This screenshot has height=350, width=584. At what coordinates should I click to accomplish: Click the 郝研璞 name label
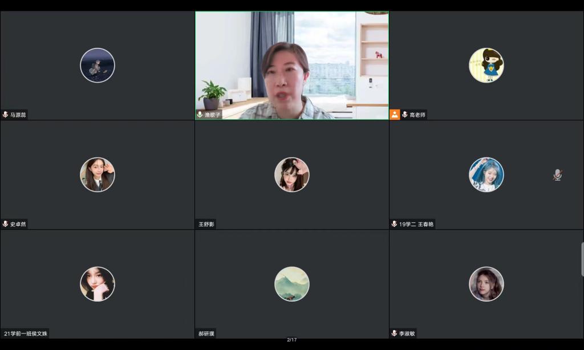(206, 333)
